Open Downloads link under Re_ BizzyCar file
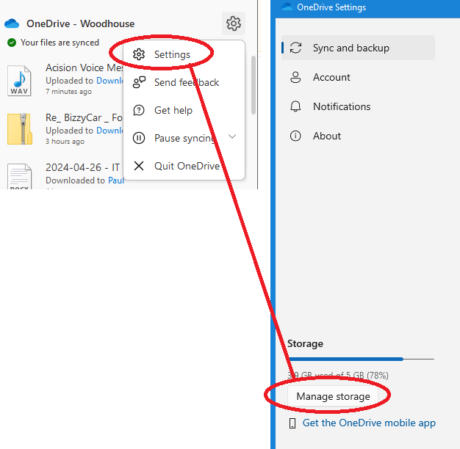 click(110, 131)
